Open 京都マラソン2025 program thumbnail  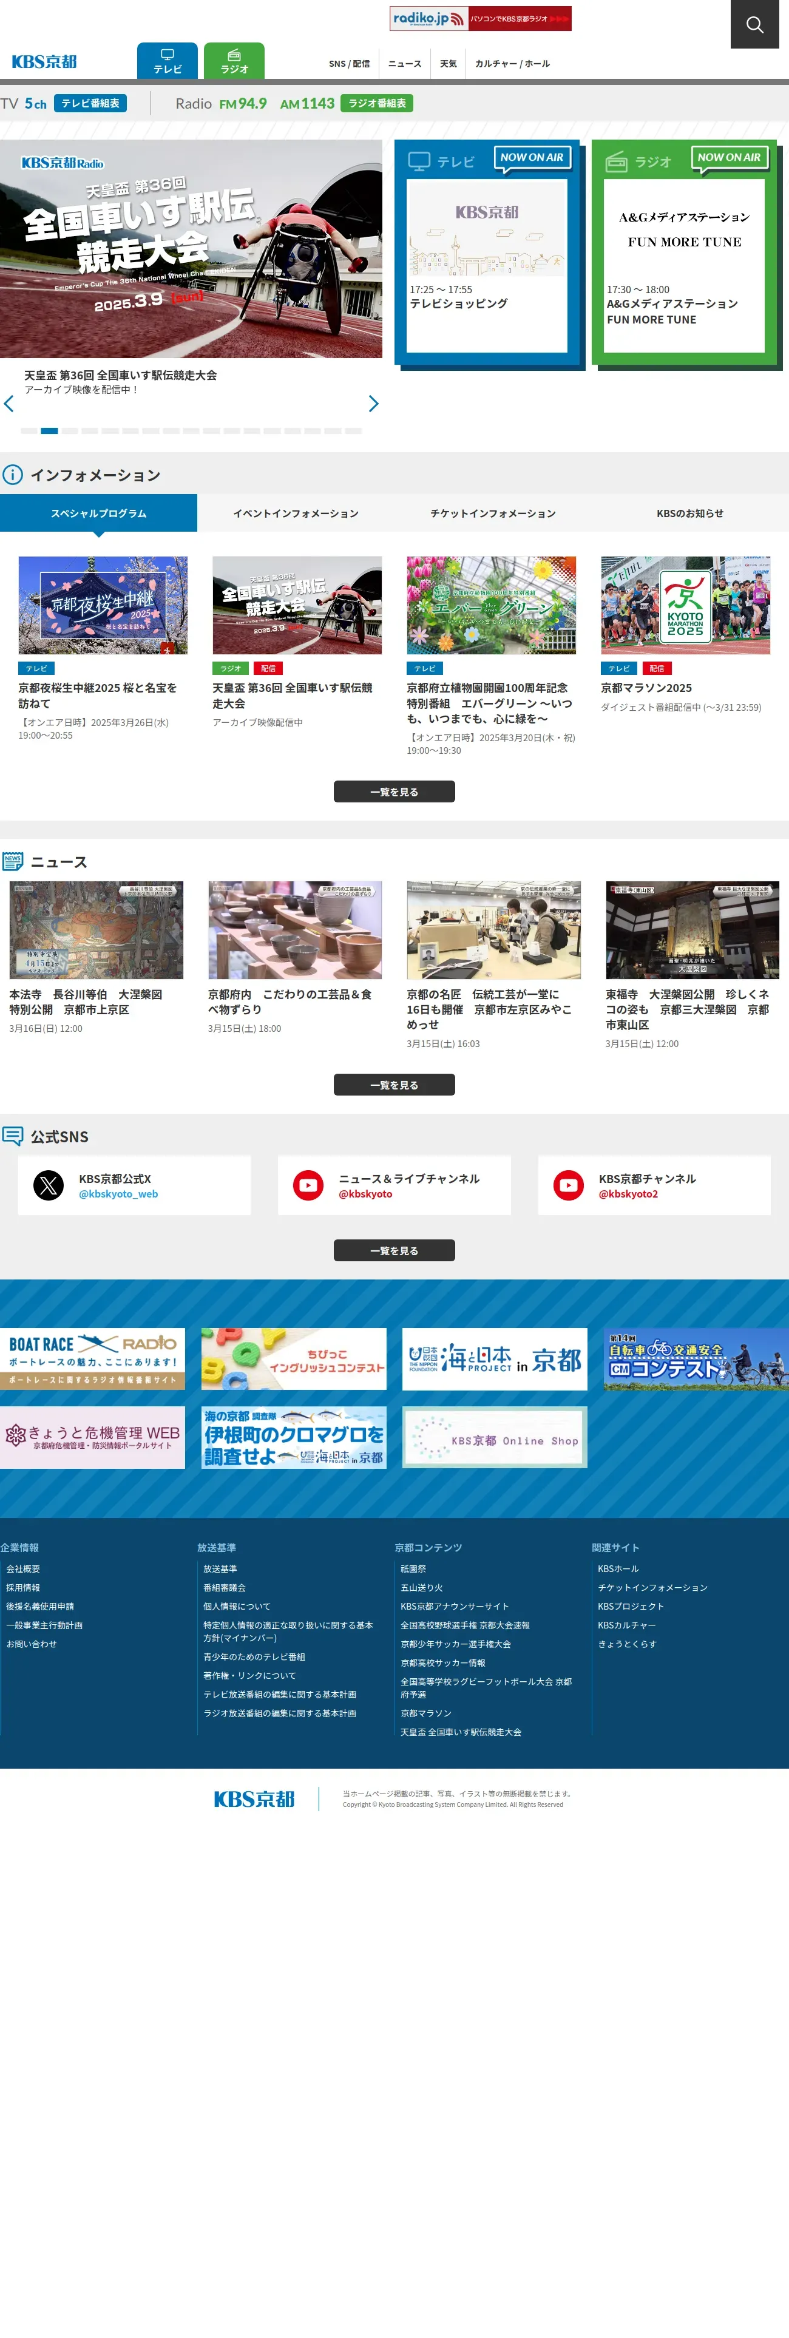(x=685, y=605)
